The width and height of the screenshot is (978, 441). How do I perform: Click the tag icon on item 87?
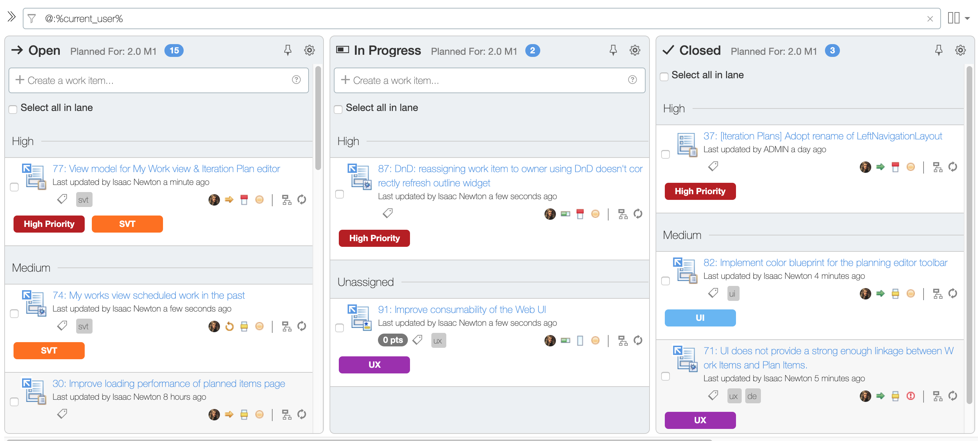click(x=387, y=213)
